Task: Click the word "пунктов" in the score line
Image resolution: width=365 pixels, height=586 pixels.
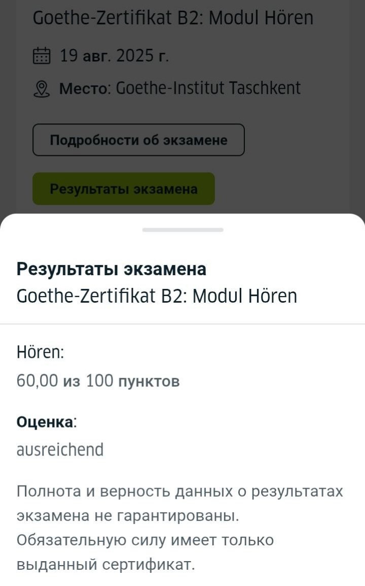Action: coord(149,381)
